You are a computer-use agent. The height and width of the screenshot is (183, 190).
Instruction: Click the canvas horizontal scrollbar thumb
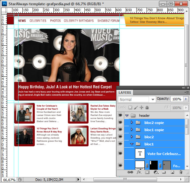pyautogui.click(x=125, y=179)
